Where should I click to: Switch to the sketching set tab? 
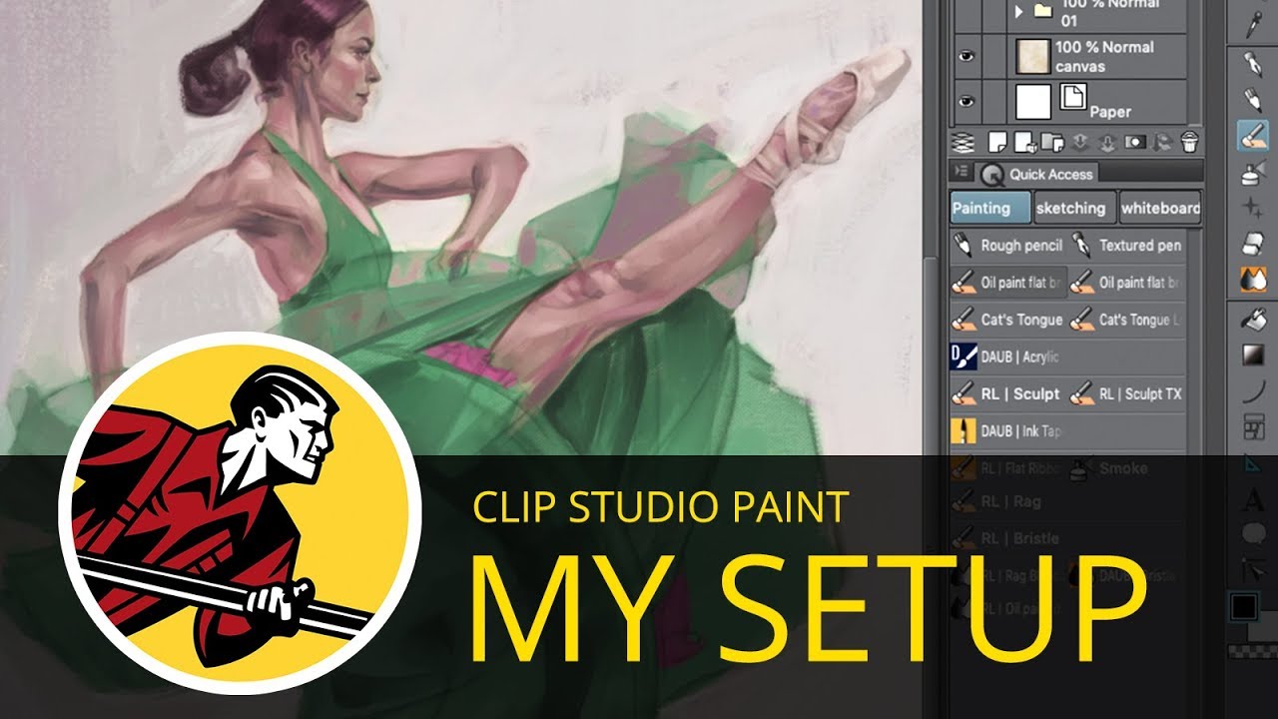1073,208
